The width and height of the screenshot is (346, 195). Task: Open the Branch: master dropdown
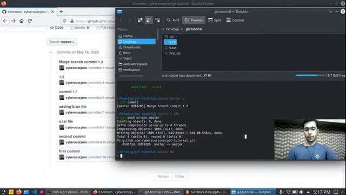click(x=62, y=42)
